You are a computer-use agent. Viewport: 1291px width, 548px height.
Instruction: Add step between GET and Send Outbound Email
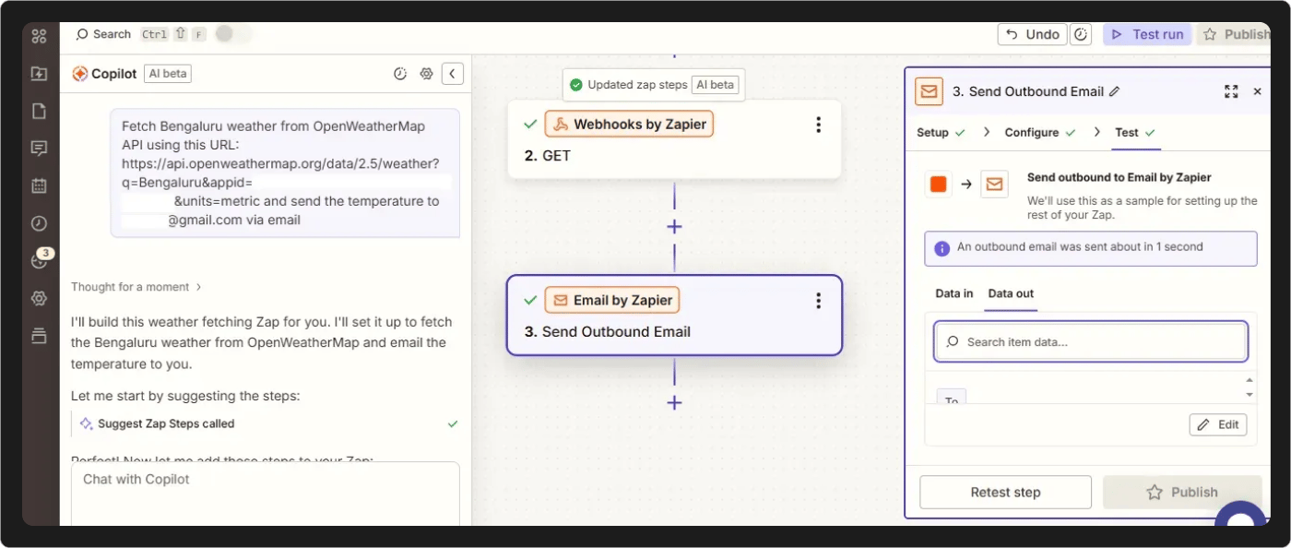pos(674,226)
